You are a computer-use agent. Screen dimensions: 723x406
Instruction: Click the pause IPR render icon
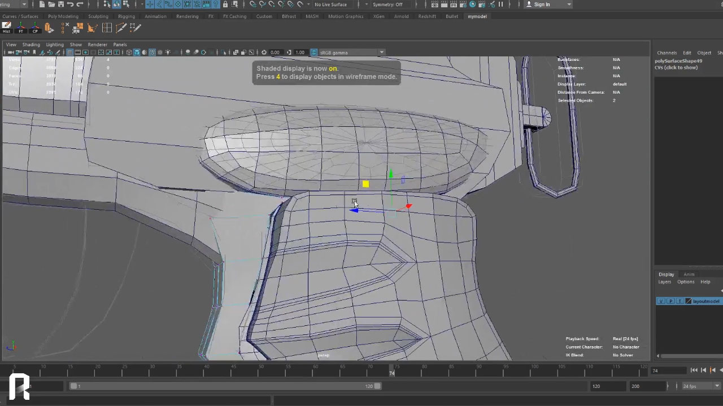(x=500, y=5)
